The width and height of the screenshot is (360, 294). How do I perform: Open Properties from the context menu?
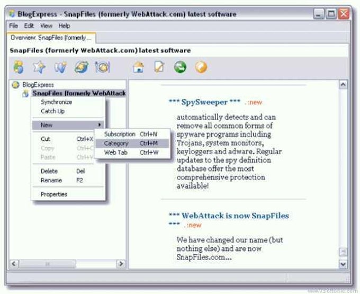(68, 194)
